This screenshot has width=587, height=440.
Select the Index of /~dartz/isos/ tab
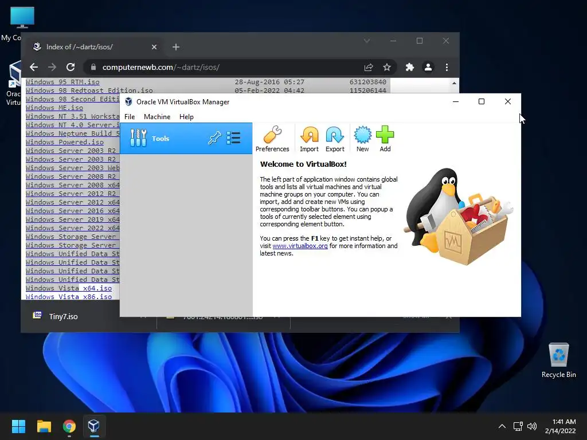[93, 47]
